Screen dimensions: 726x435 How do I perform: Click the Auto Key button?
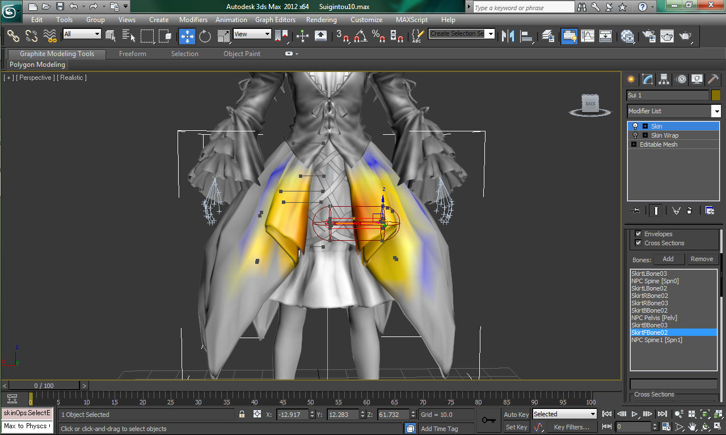[516, 415]
